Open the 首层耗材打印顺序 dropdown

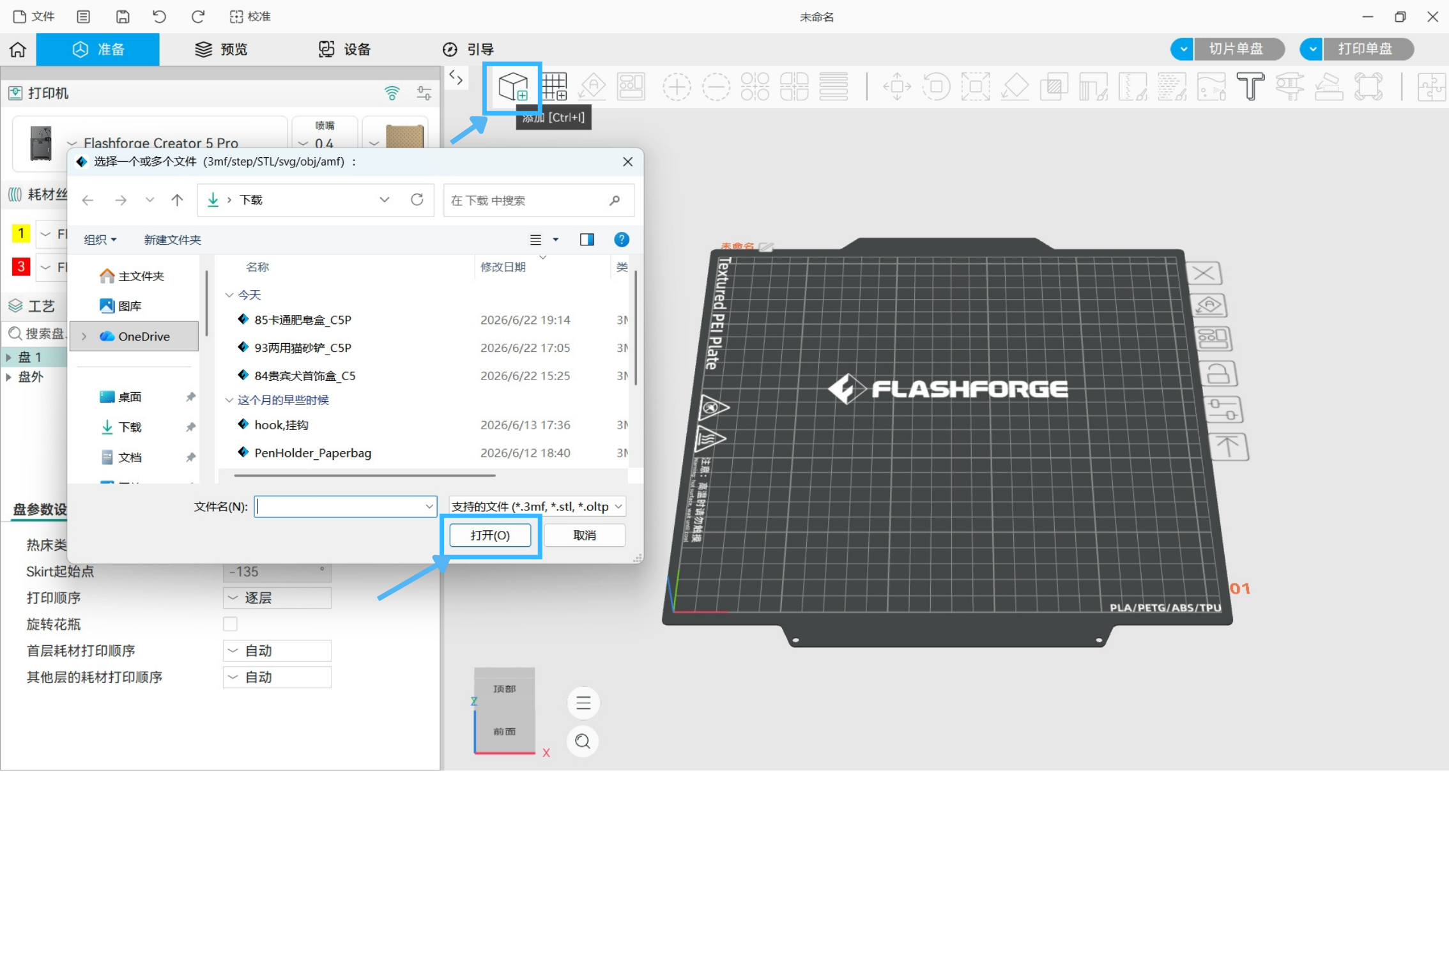pos(277,651)
